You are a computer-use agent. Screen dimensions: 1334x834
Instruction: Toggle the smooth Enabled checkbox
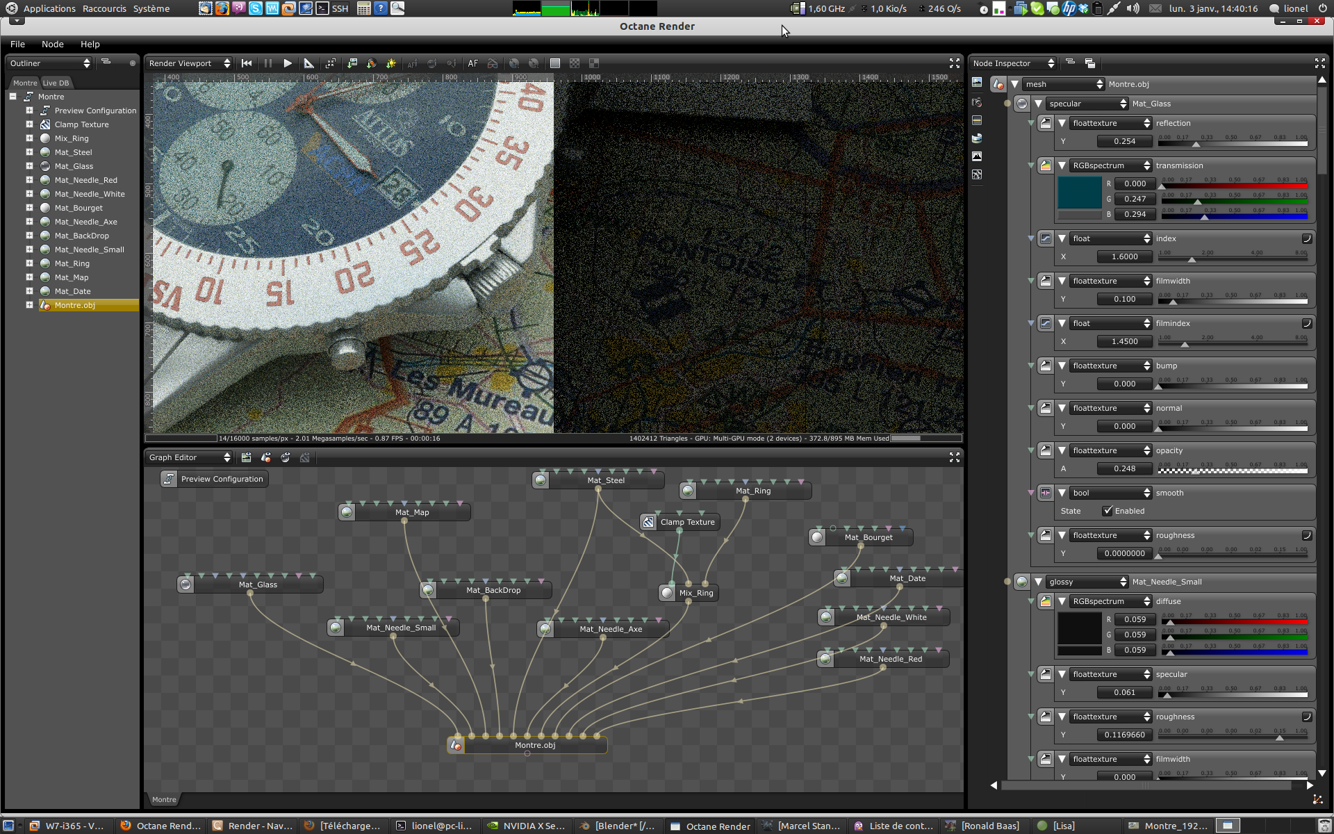[1107, 511]
